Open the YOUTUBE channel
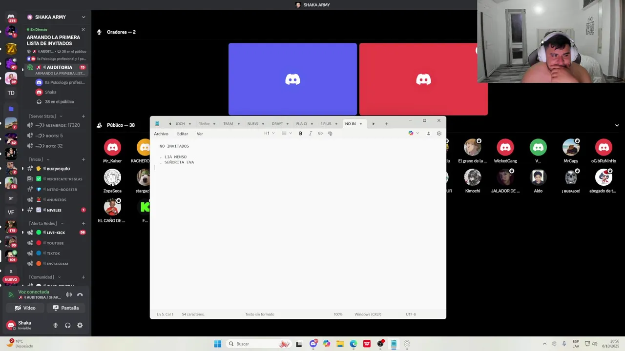Viewport: 625px width, 351px height. coord(56,243)
